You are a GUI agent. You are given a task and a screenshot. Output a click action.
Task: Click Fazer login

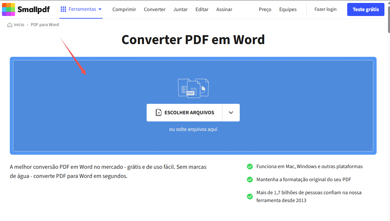tap(325, 9)
